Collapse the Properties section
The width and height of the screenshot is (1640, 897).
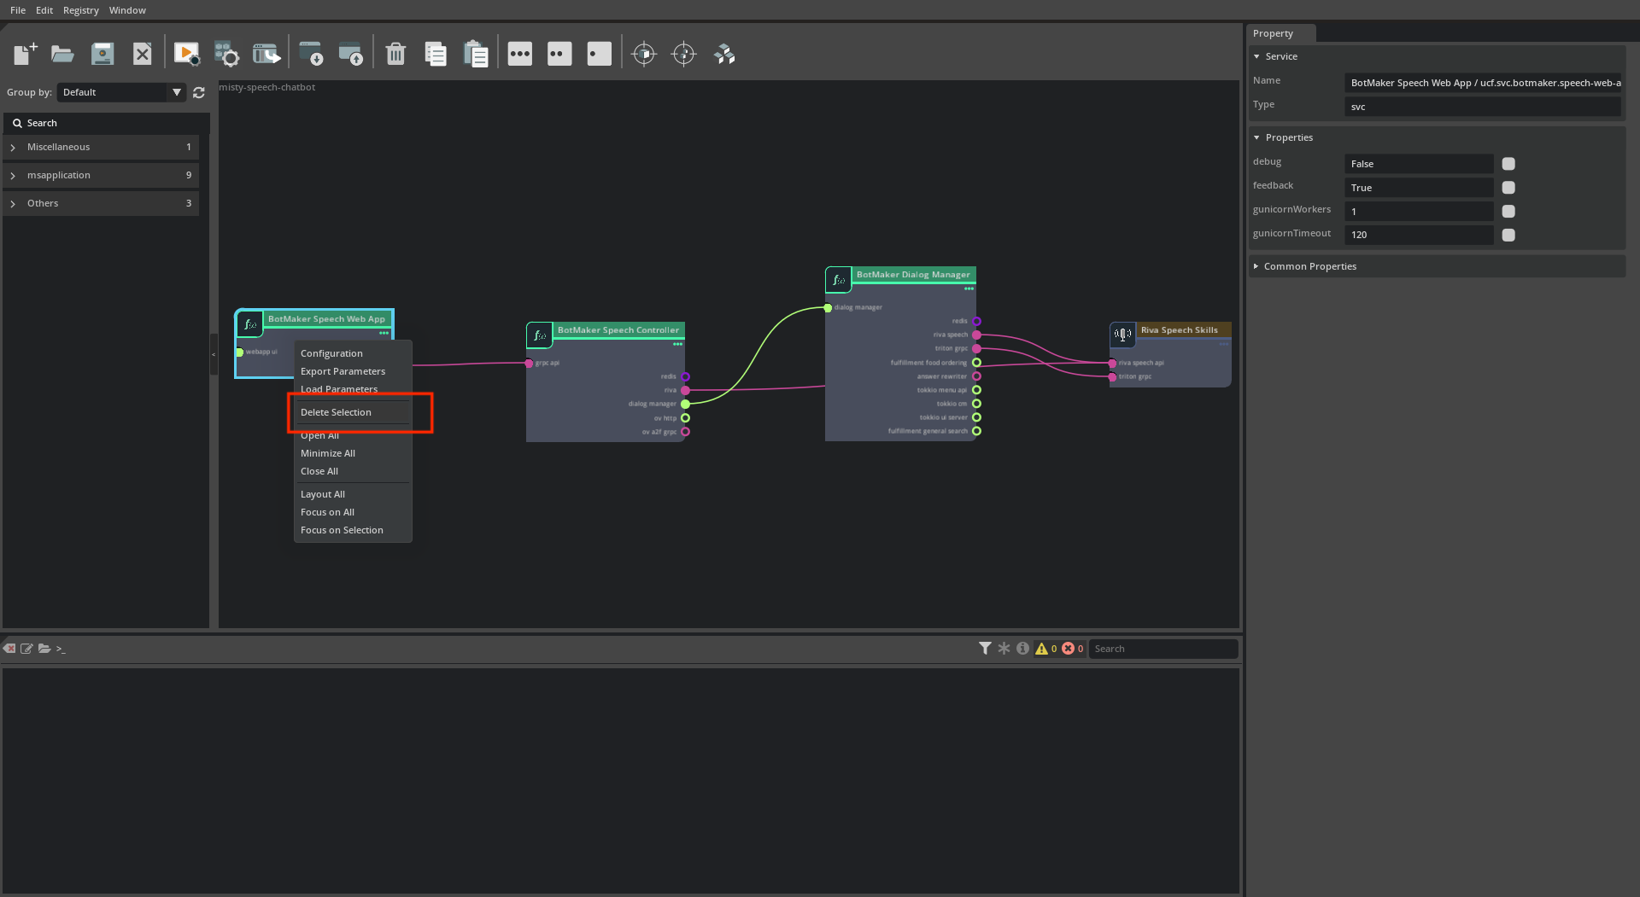(x=1256, y=137)
